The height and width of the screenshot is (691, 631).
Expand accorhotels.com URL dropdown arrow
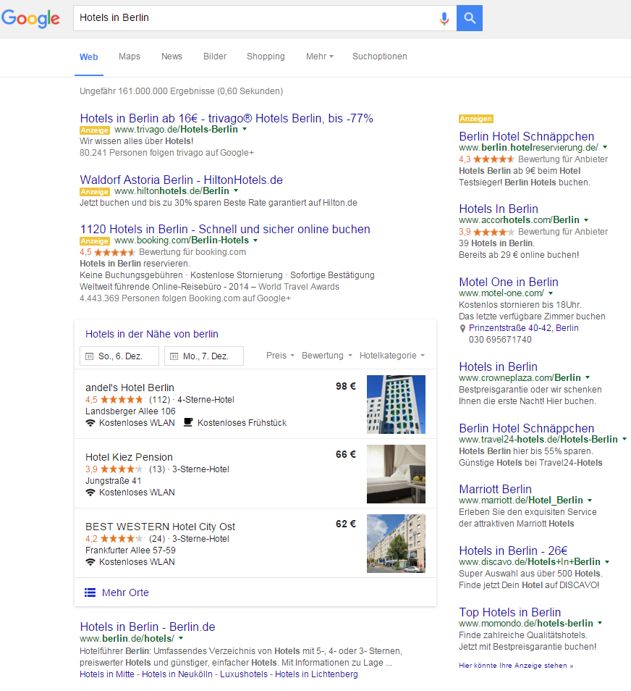click(586, 220)
